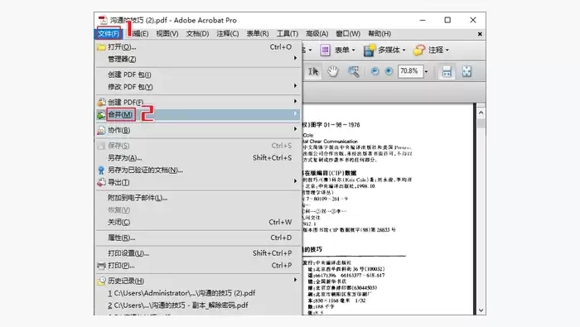Open the zoom percentage dropdown arrow

pyautogui.click(x=426, y=71)
